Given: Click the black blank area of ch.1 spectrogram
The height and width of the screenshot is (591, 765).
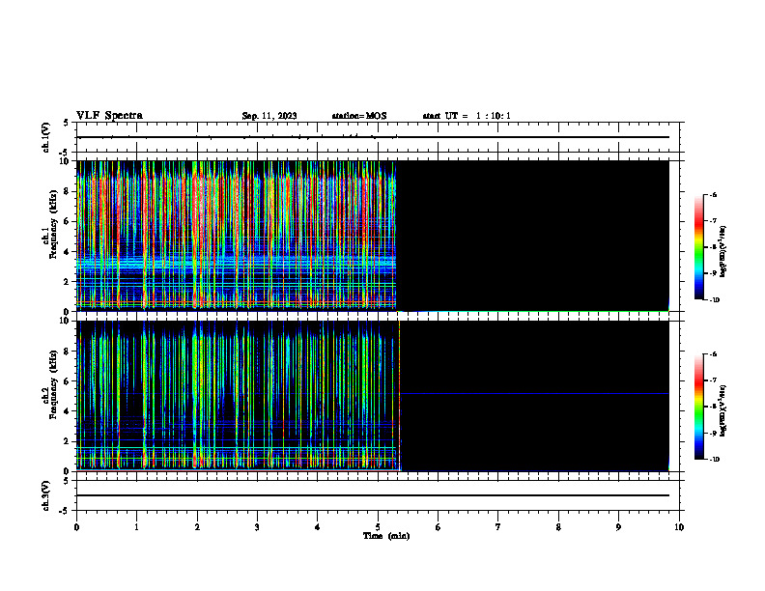Looking at the screenshot, I should [x=532, y=236].
